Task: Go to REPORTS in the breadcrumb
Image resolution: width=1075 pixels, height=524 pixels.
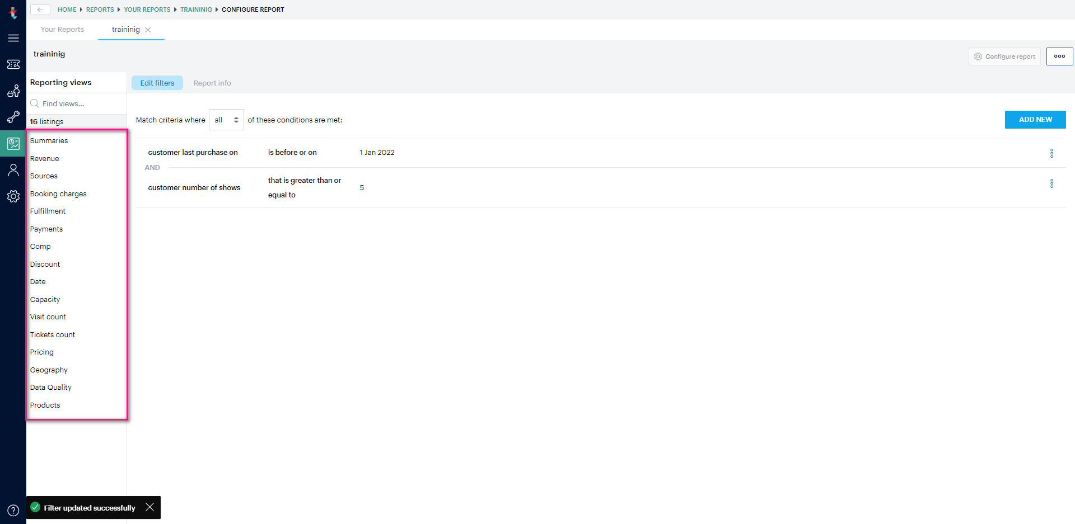Action: (x=100, y=10)
